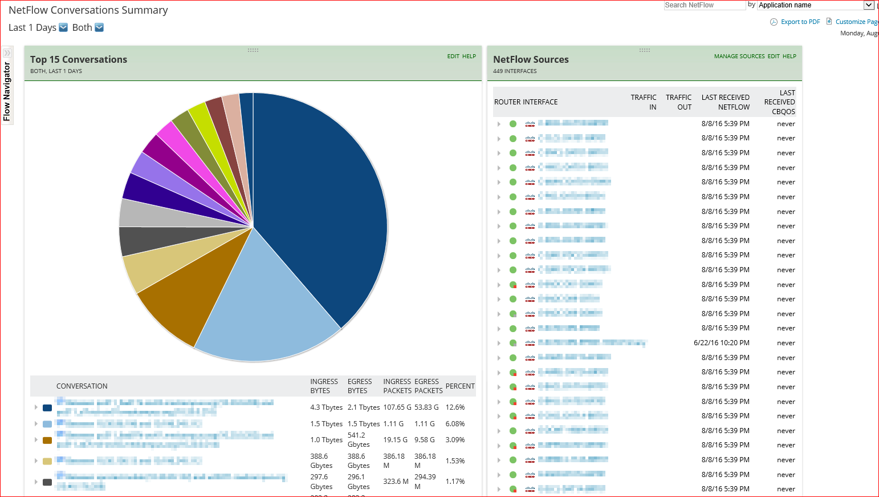Click the 2.1 Tbytes egress bytes value
879x497 pixels.
[x=364, y=407]
